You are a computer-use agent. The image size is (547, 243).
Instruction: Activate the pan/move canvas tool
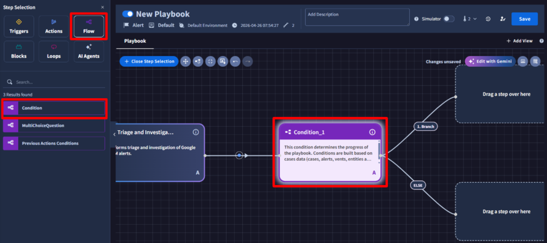coord(185,61)
